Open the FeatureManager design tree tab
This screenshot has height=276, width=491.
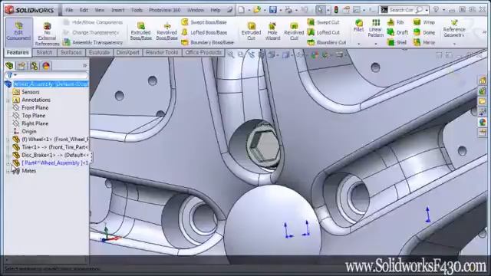click(x=9, y=66)
